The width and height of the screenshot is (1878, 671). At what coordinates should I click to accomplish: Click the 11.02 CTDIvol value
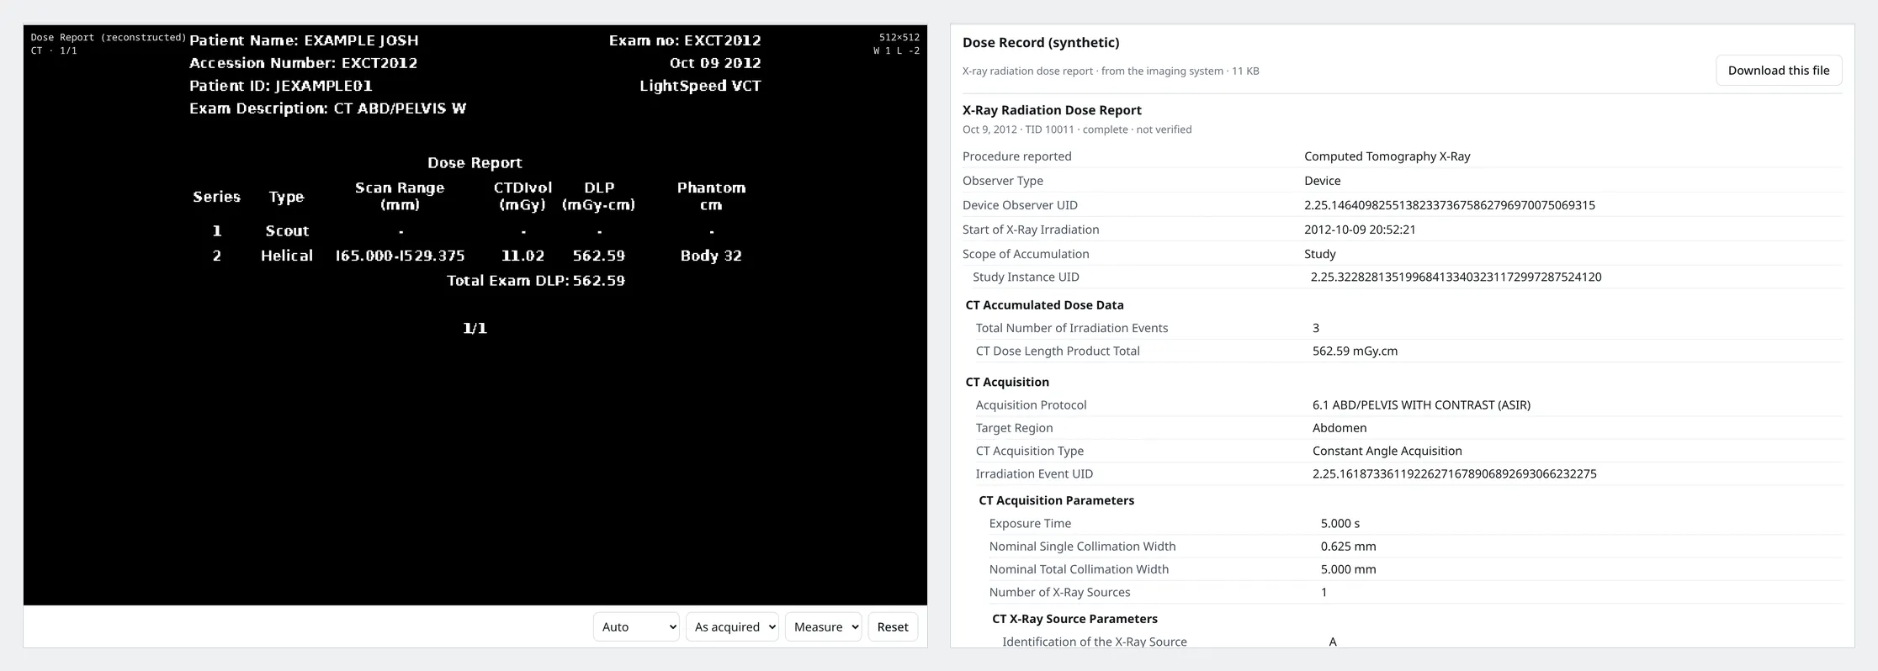523,256
